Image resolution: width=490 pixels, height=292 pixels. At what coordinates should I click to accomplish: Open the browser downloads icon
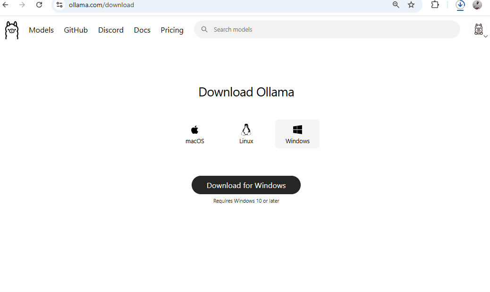click(x=460, y=5)
